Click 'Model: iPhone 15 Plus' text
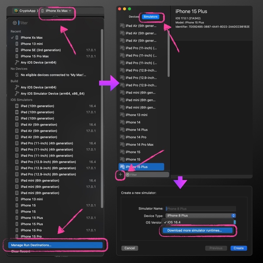 [x=190, y=22]
